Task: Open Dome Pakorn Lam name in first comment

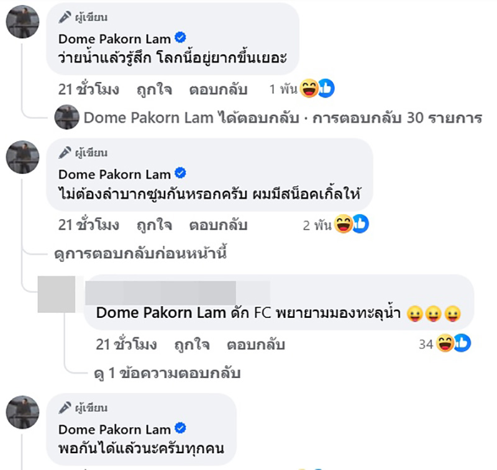Action: pyautogui.click(x=114, y=39)
